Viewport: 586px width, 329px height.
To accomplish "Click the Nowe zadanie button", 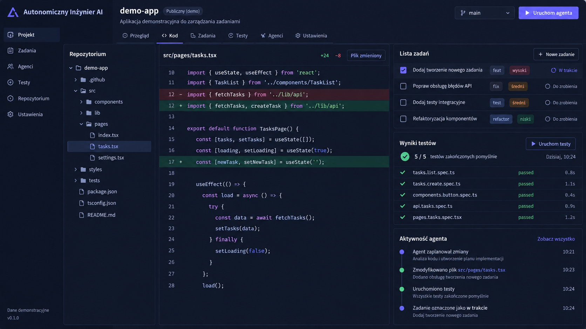I will click(x=556, y=54).
